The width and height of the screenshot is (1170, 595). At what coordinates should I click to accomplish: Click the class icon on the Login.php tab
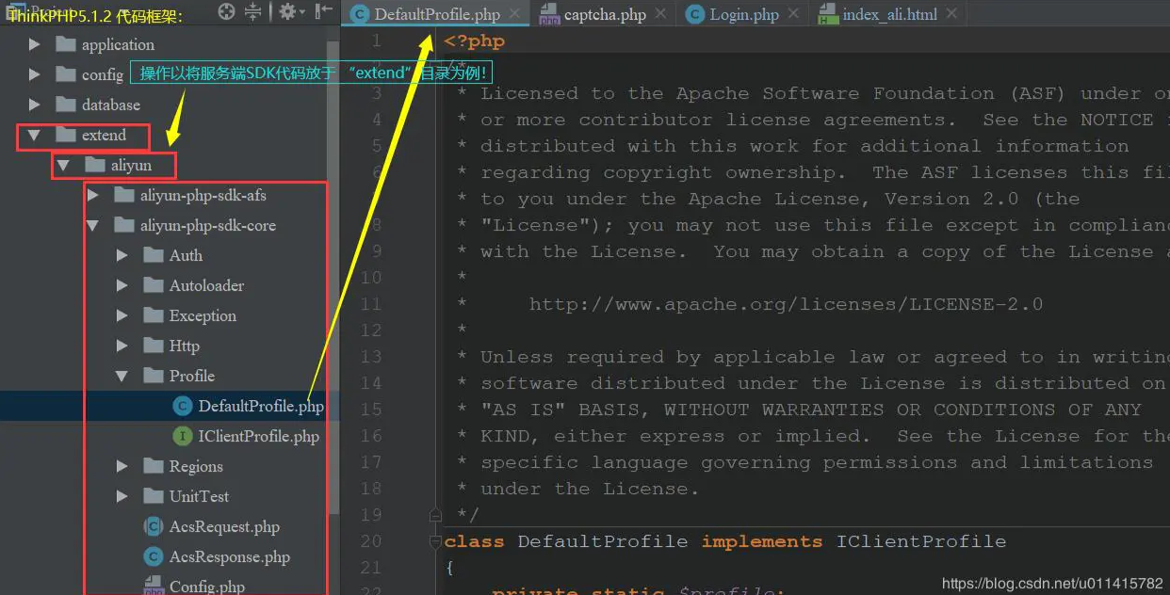pos(694,14)
